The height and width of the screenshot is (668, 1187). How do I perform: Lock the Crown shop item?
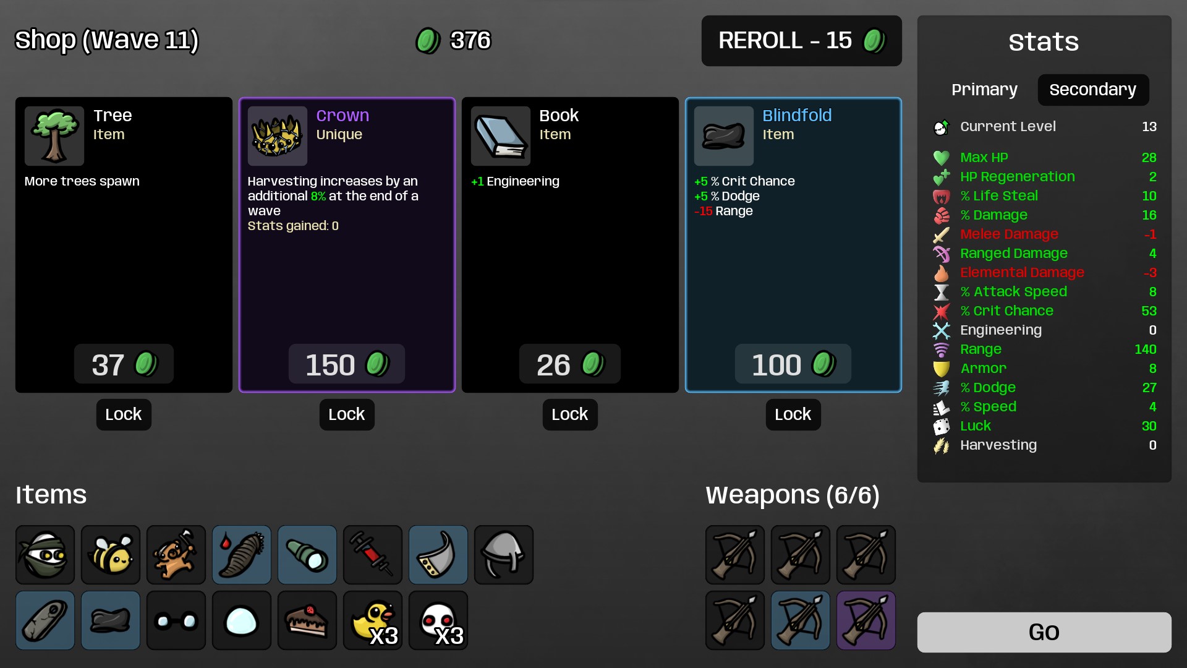(x=347, y=414)
